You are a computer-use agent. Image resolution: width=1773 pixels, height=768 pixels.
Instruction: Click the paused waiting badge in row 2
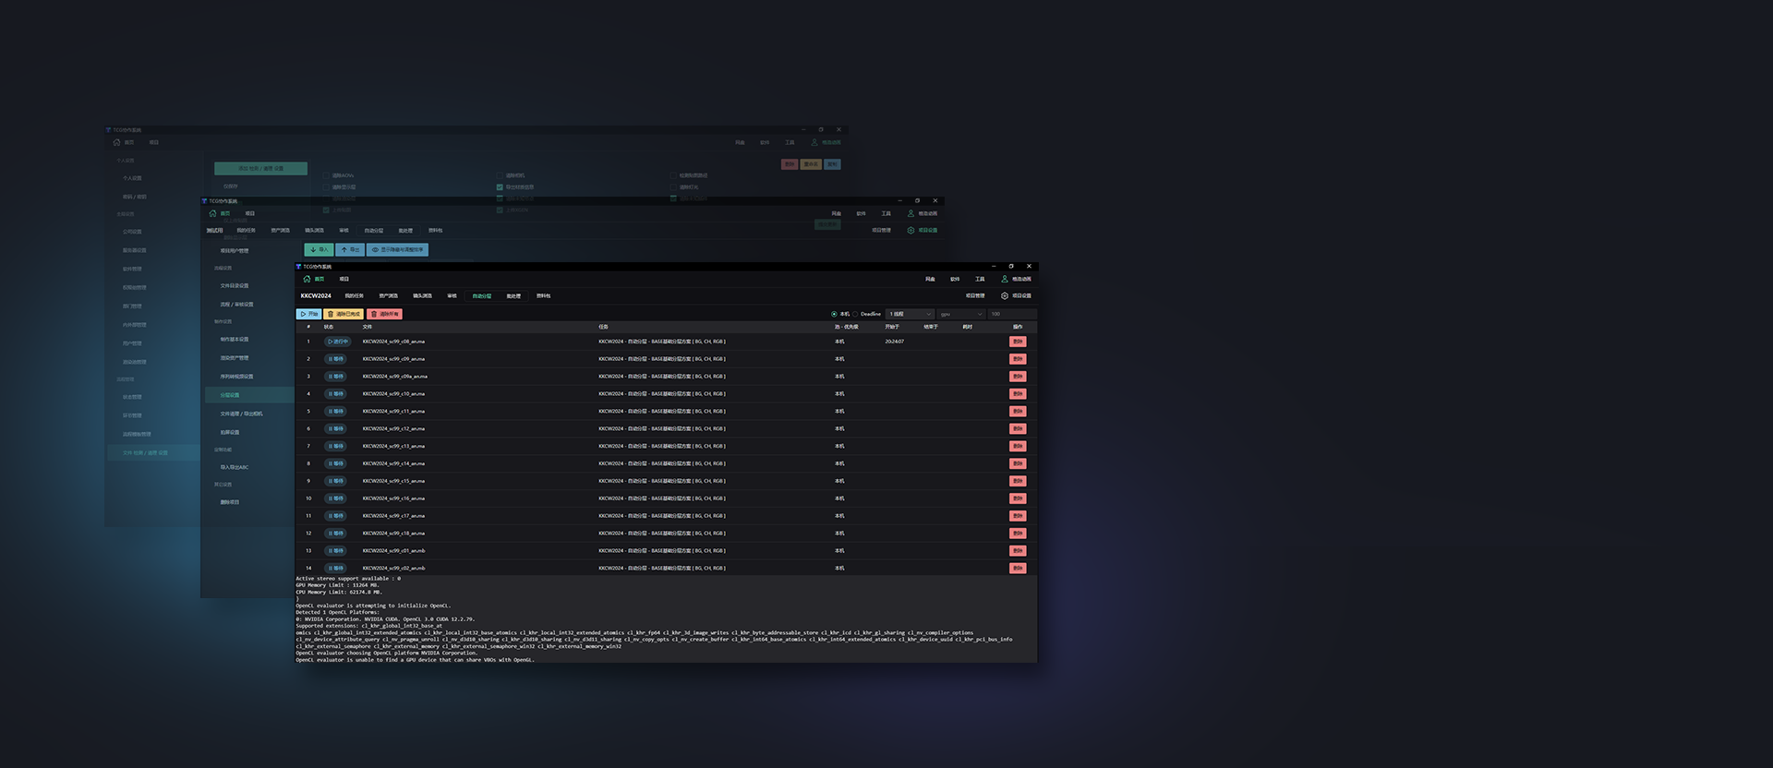336,359
